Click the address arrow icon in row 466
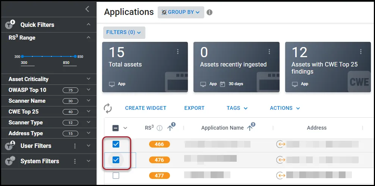 (x=281, y=144)
